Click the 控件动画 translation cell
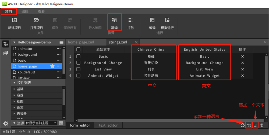 pyautogui.click(x=151, y=76)
